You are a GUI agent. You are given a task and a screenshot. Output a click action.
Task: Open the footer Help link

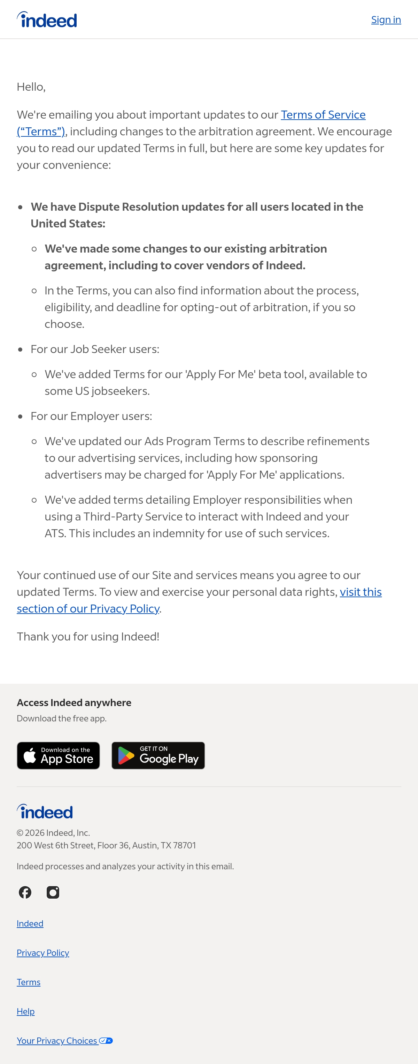click(x=25, y=1012)
